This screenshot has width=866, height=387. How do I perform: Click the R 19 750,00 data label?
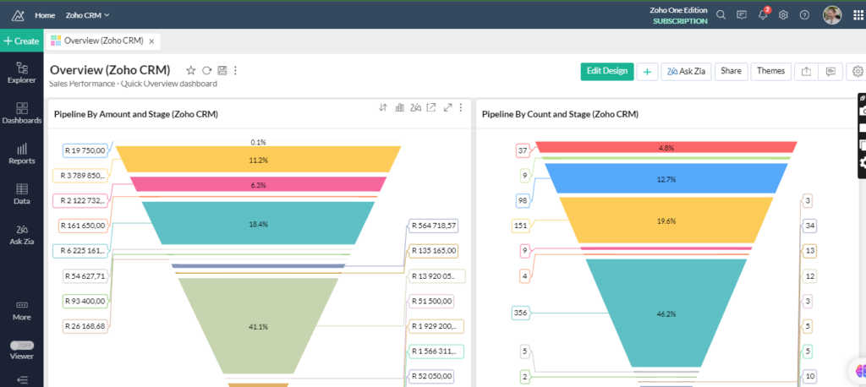click(x=85, y=150)
